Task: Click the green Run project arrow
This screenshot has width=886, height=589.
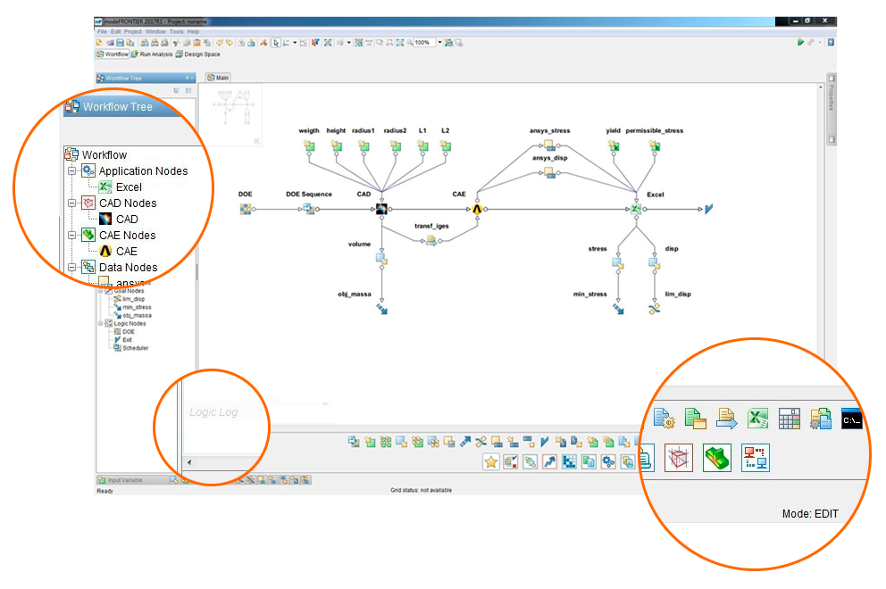Action: point(800,42)
